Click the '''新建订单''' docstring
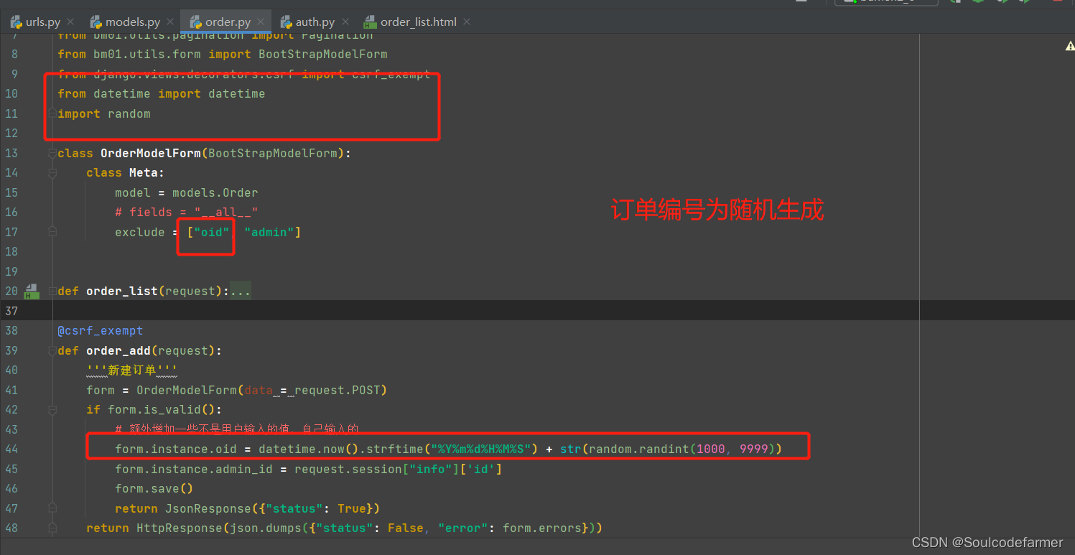This screenshot has height=555, width=1075. [131, 370]
